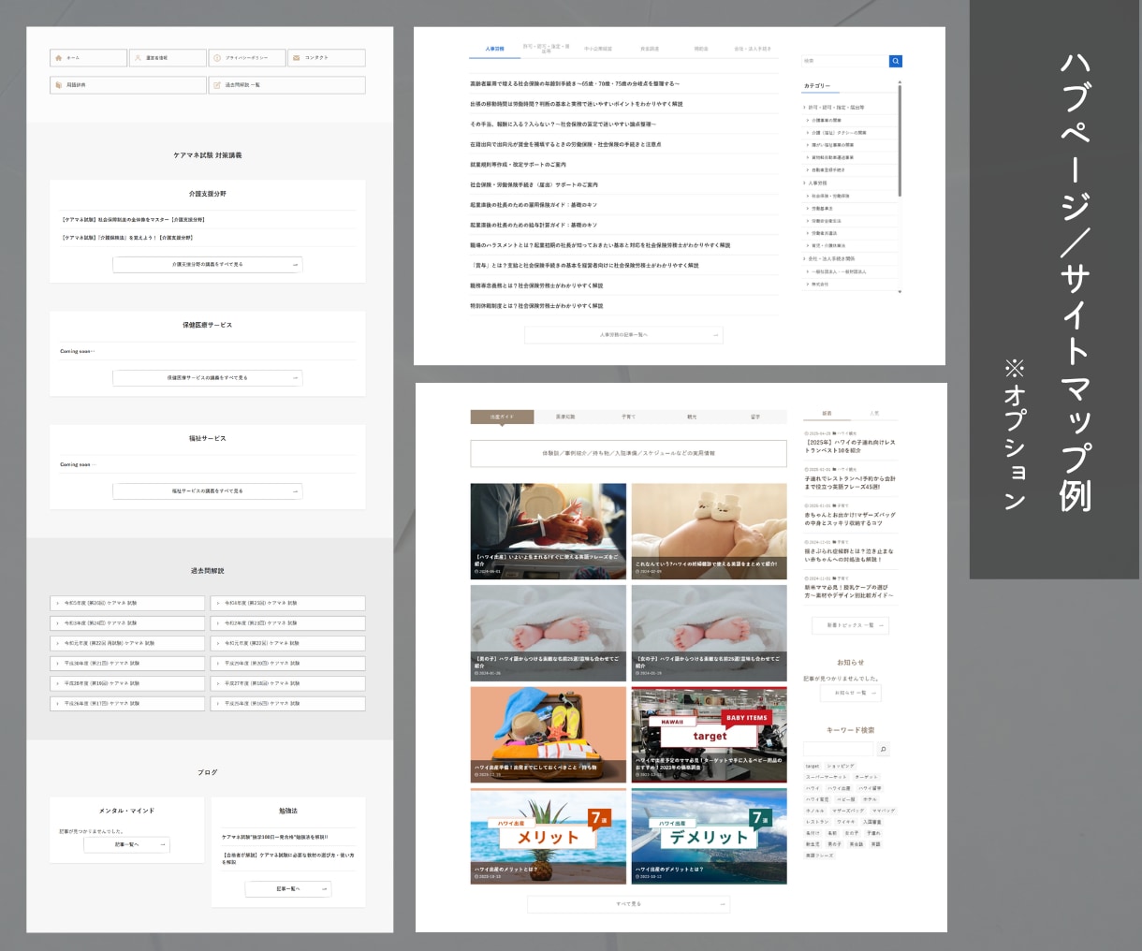Click the pencil icon for 過去問解説一覧
Image resolution: width=1142 pixels, height=951 pixels.
[x=217, y=85]
